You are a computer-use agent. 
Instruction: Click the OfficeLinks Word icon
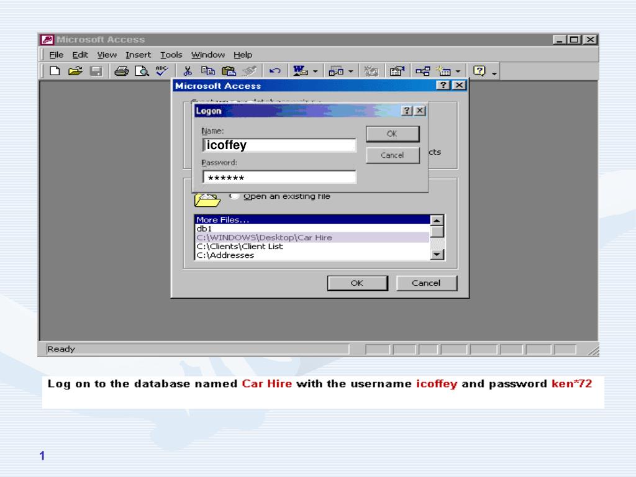[x=300, y=71]
